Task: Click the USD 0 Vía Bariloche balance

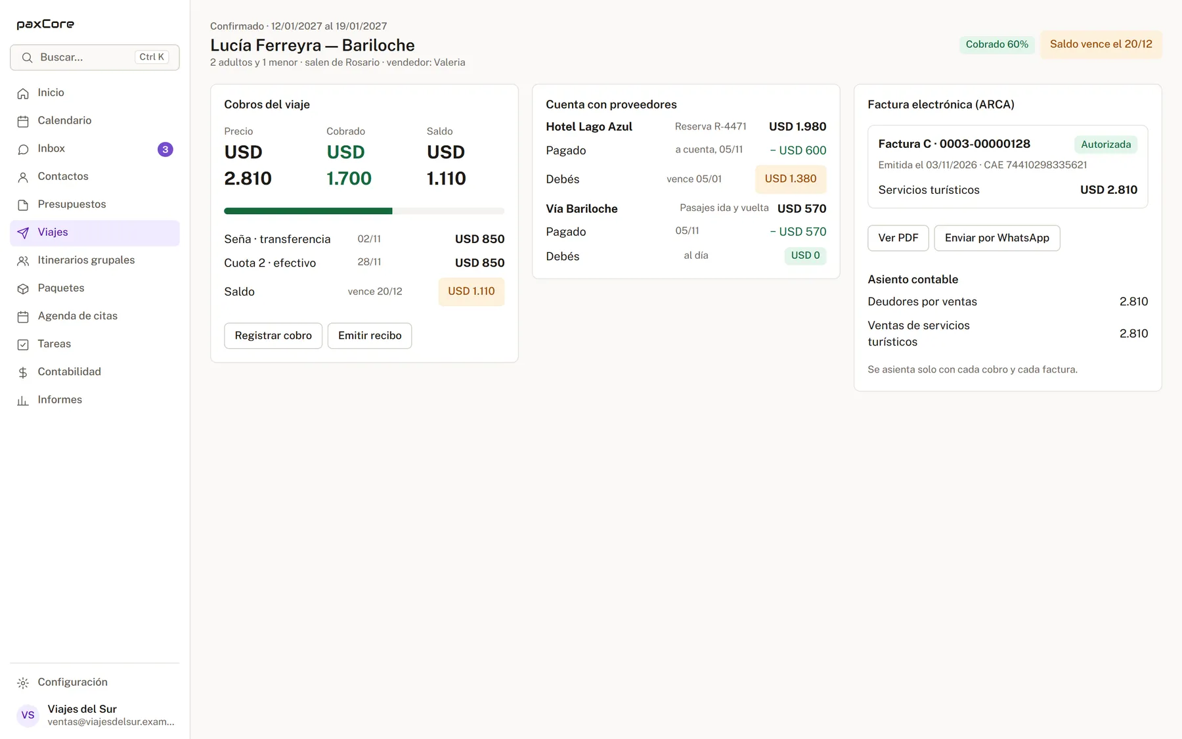Action: click(x=805, y=256)
